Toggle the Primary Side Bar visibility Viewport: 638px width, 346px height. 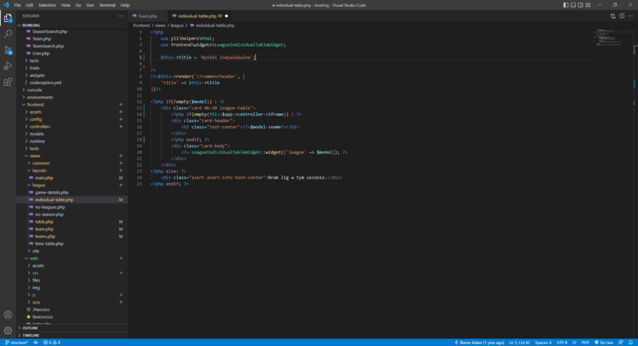[566, 5]
